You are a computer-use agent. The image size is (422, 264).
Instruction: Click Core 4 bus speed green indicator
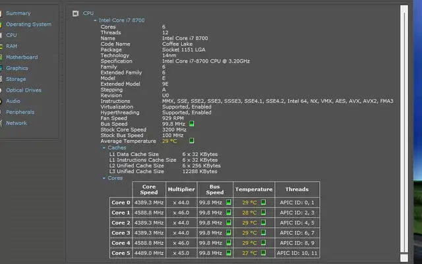(x=229, y=242)
